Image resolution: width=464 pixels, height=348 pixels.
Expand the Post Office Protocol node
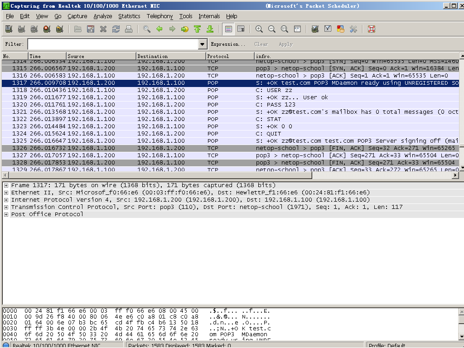coord(6,214)
